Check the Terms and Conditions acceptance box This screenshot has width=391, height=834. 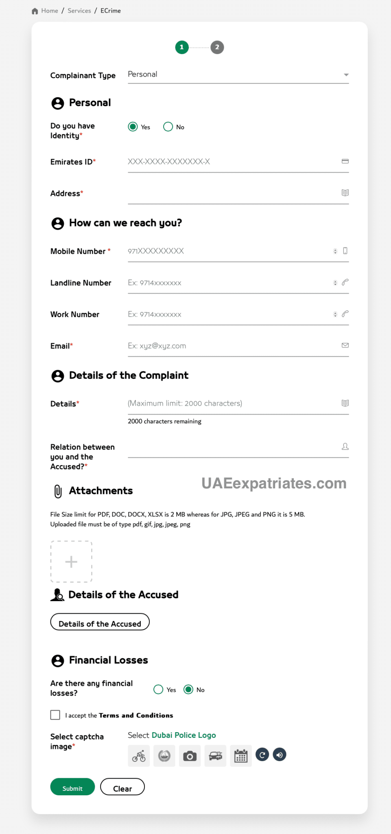click(x=55, y=715)
